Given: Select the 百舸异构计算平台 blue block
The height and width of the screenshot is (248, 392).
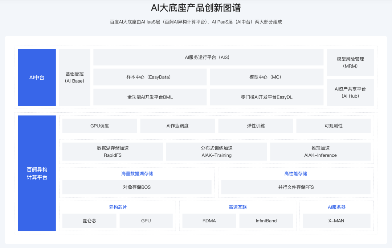Looking at the screenshot, I should (x=37, y=173).
